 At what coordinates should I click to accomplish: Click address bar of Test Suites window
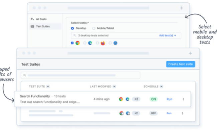coord(108,53)
